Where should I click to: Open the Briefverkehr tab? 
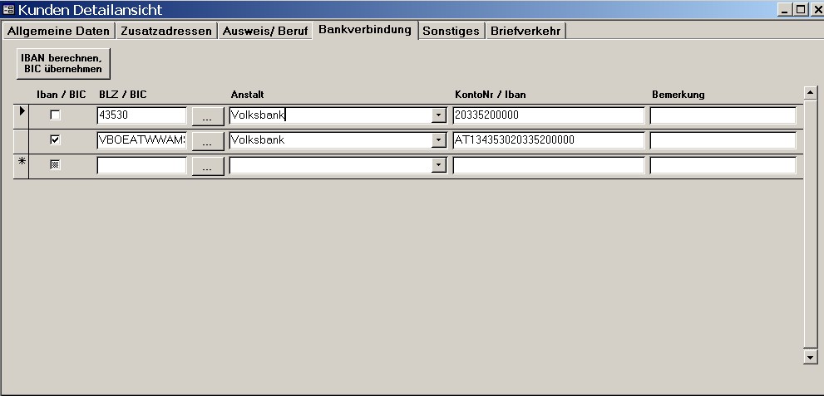point(526,31)
